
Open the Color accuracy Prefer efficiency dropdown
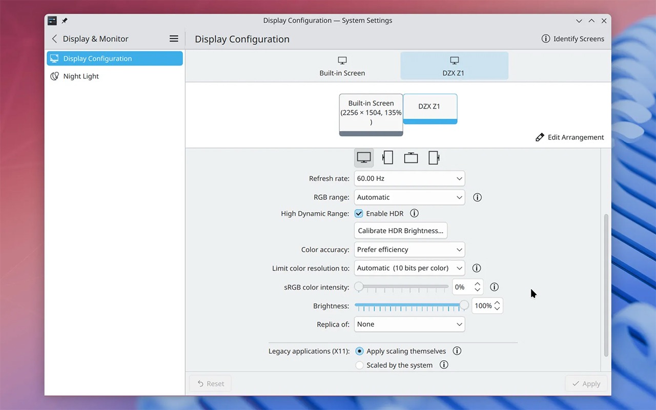(x=409, y=250)
